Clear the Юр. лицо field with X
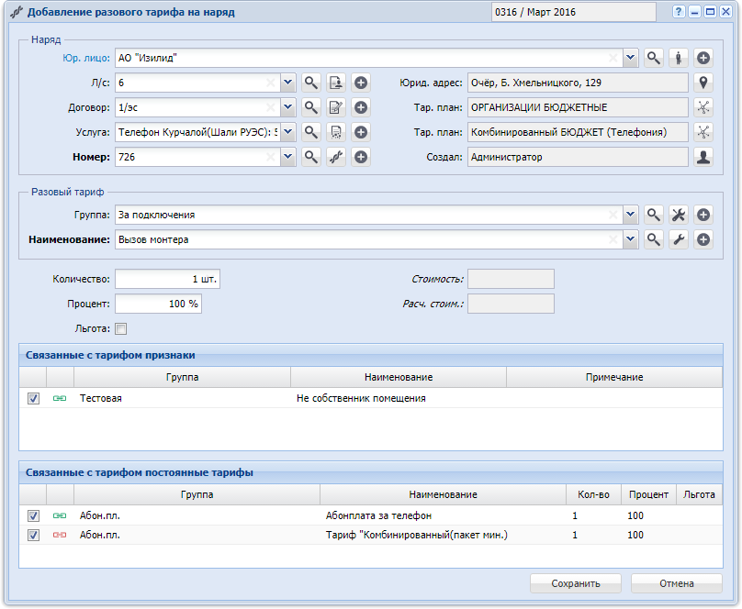Image resolution: width=742 pixels, height=609 pixels. click(613, 58)
